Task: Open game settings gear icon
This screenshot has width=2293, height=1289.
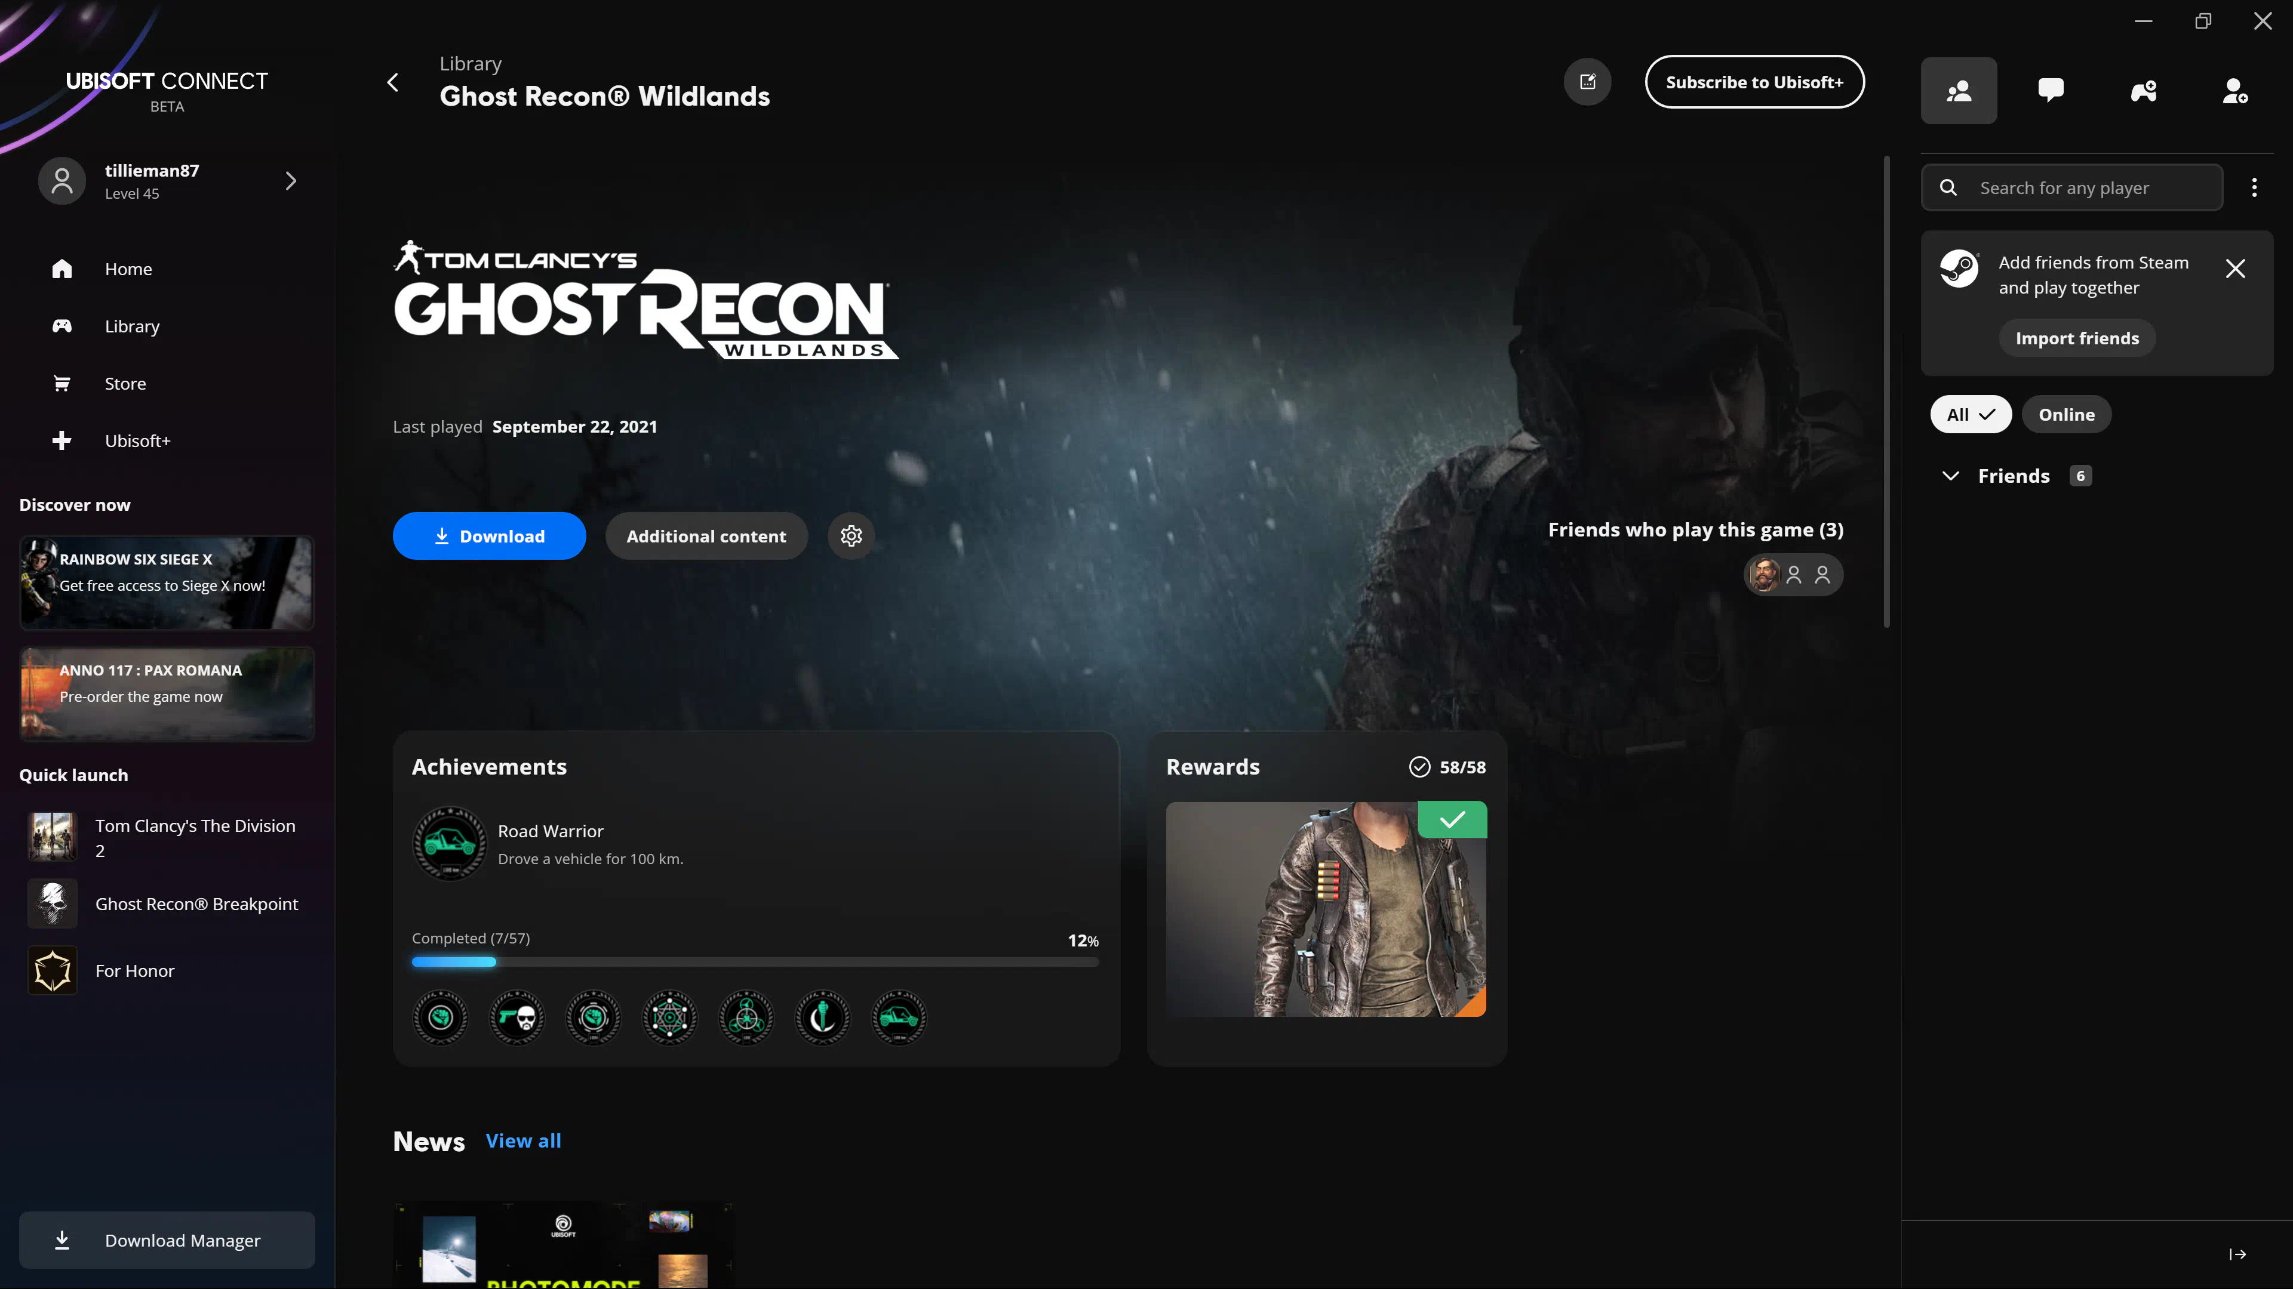Action: coord(851,535)
